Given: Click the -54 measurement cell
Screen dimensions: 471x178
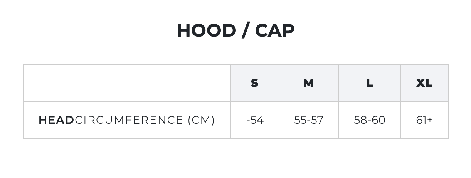Looking at the screenshot, I should pyautogui.click(x=255, y=120).
